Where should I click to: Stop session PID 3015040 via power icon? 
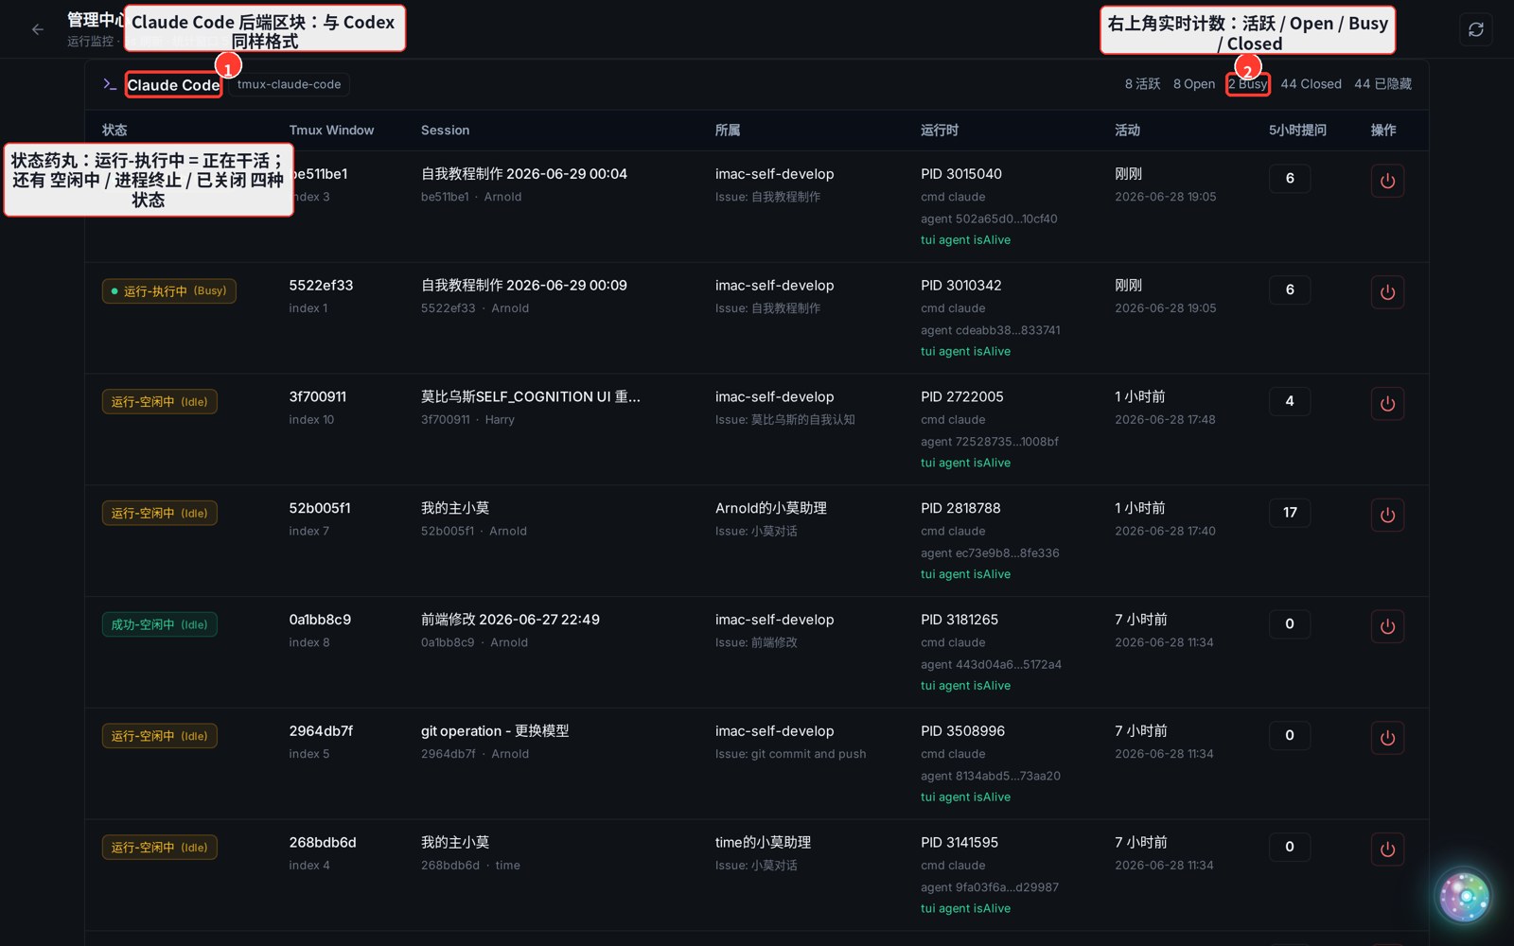point(1387,181)
